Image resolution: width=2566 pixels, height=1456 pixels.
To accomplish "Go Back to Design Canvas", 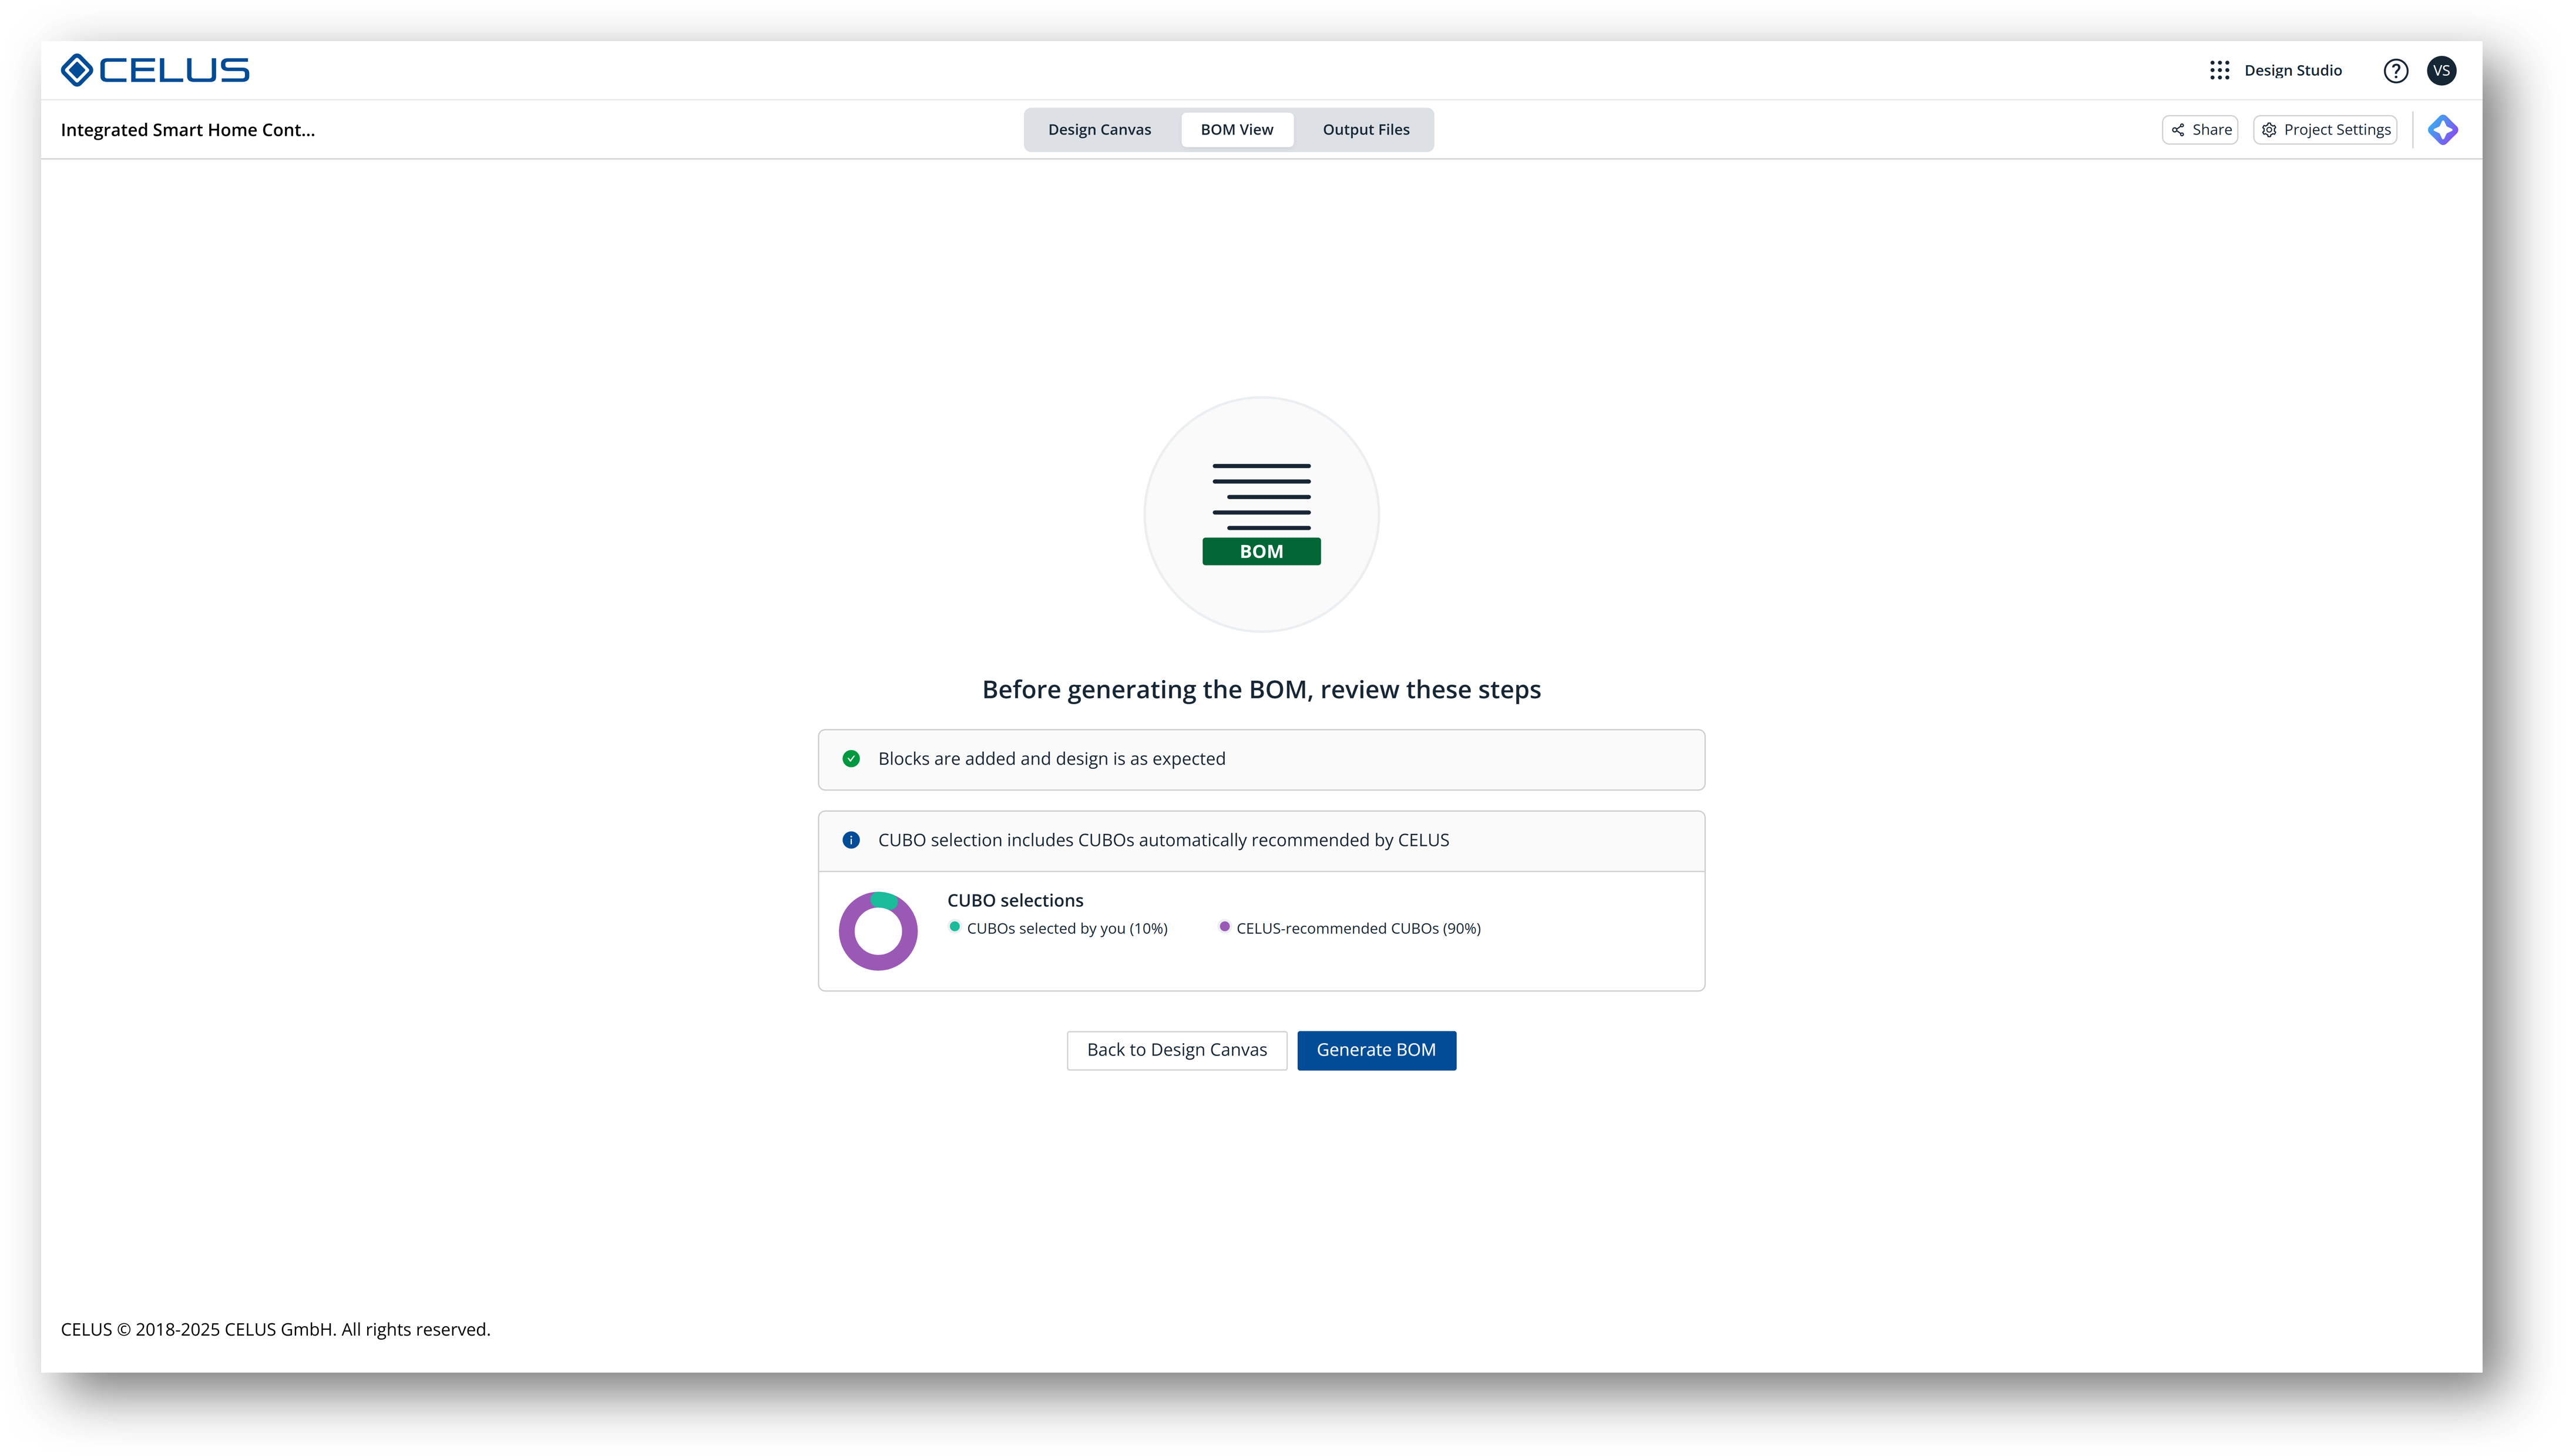I will [1176, 1050].
